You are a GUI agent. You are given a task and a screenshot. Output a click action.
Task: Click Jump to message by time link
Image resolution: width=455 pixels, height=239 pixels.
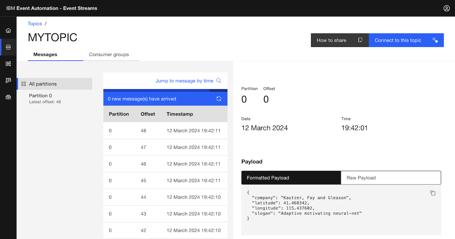(x=184, y=81)
